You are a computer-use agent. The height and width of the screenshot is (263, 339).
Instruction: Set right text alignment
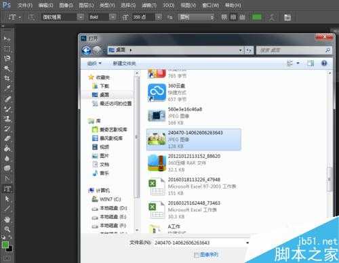[242, 17]
